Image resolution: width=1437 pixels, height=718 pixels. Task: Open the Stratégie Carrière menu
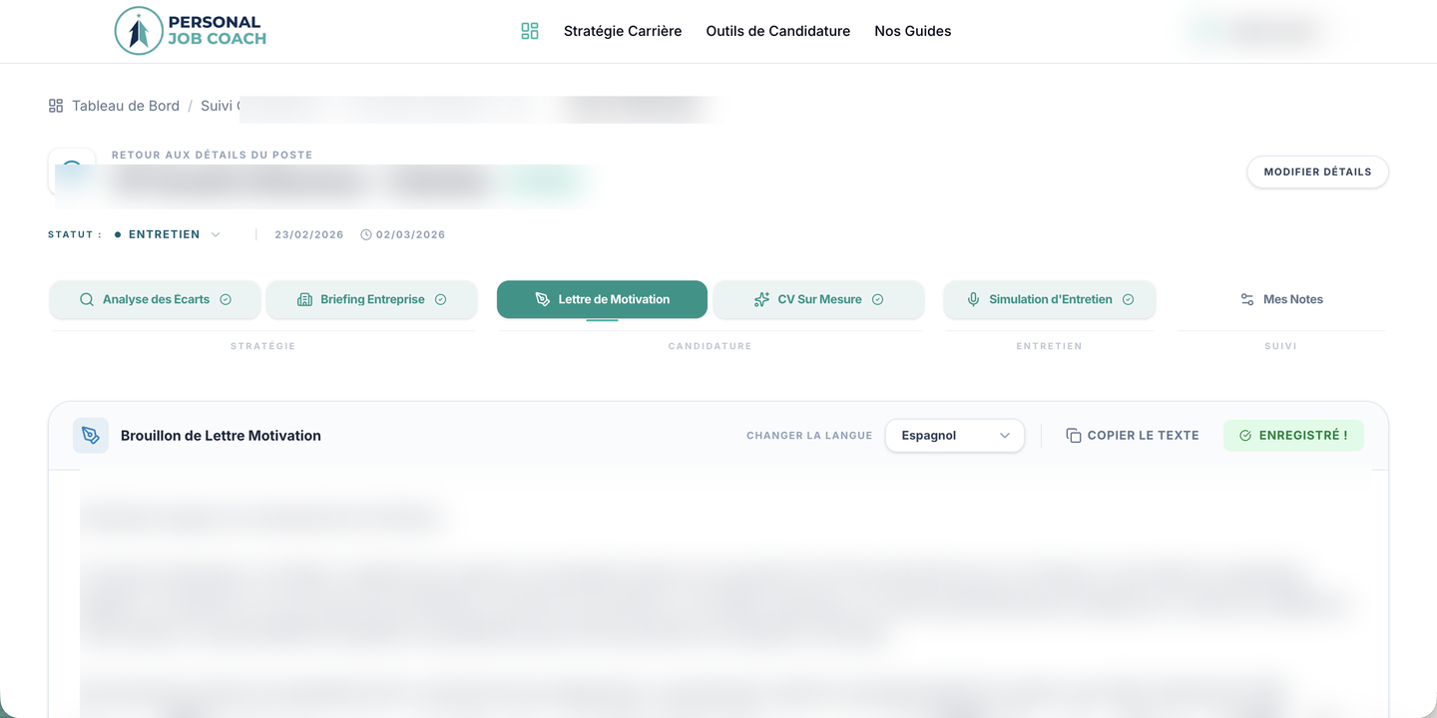[x=623, y=31]
